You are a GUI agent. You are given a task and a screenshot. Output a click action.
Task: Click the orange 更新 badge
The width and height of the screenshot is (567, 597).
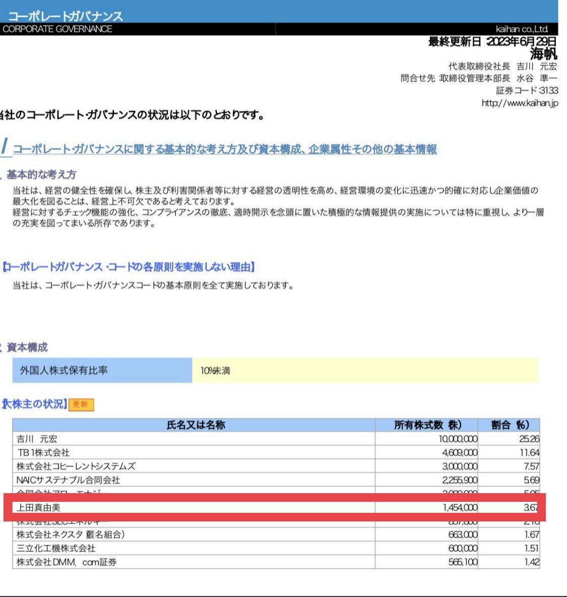[81, 405]
